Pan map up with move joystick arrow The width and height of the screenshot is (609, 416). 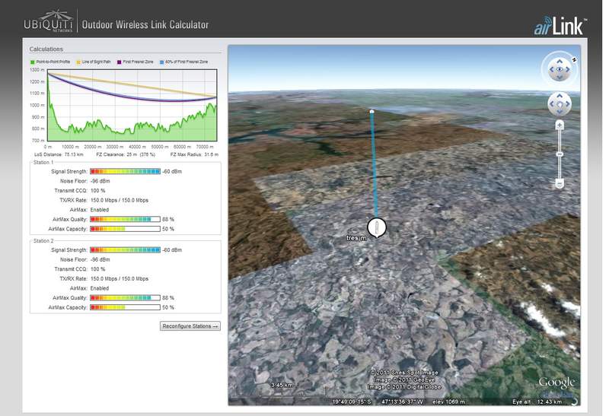(560, 96)
